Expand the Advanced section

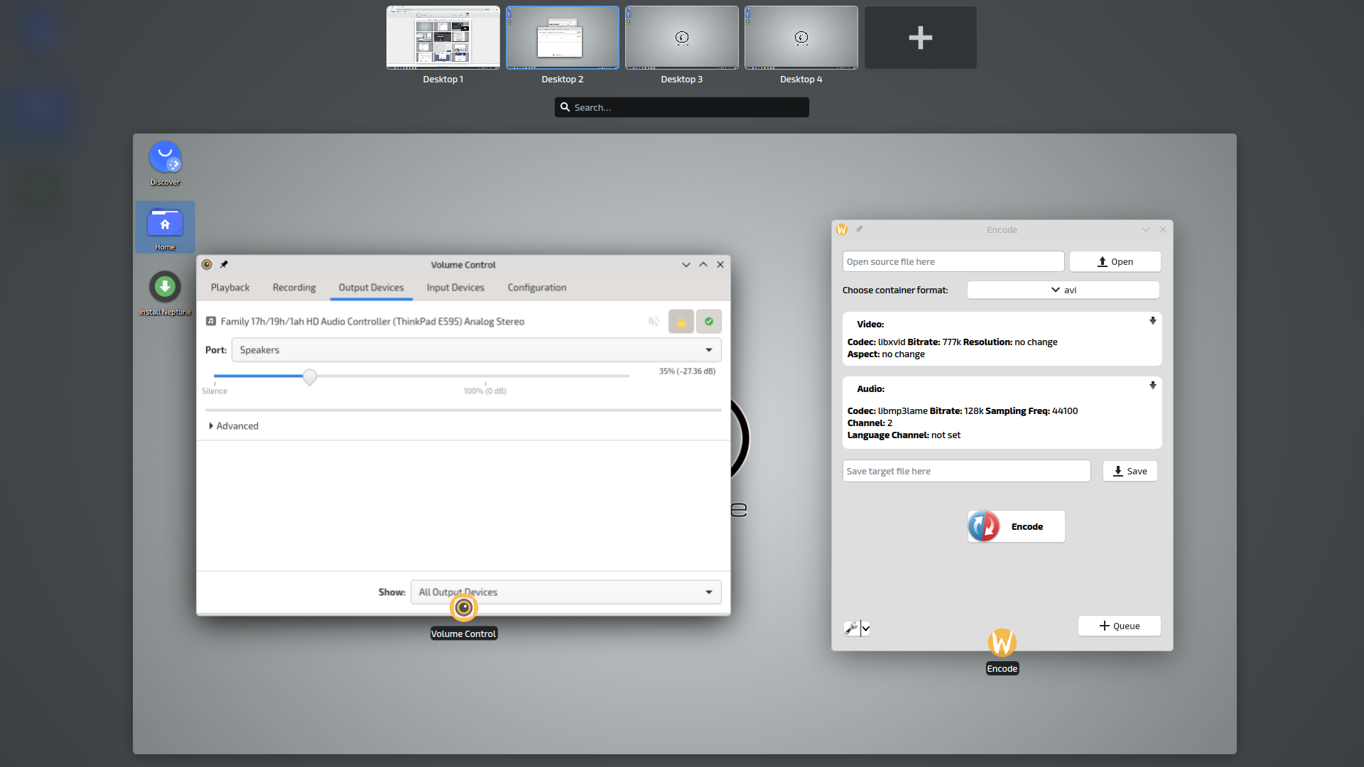(234, 426)
